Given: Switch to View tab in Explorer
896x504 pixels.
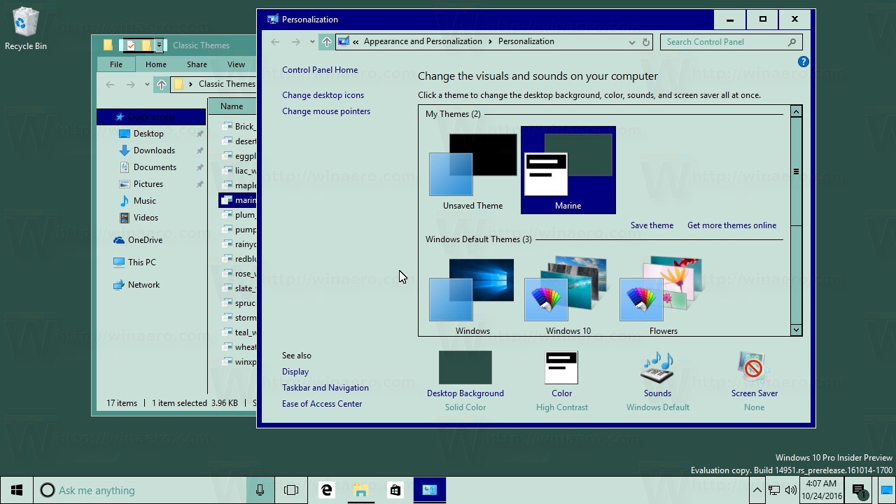Looking at the screenshot, I should (236, 64).
